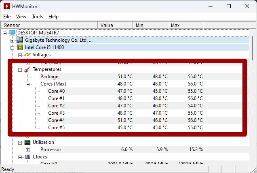Collapse the Clocks section

[x=20, y=157]
